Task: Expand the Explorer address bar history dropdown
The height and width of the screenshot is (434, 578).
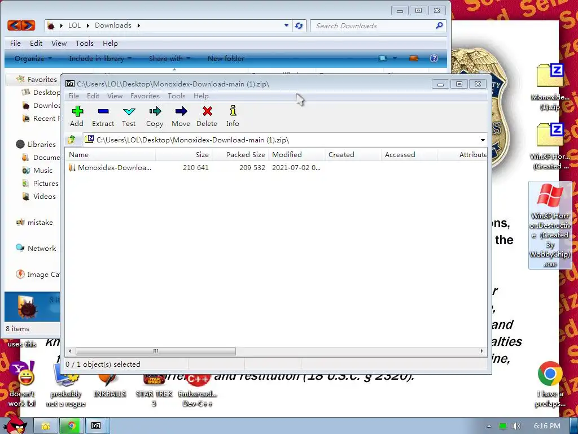Action: 286,25
